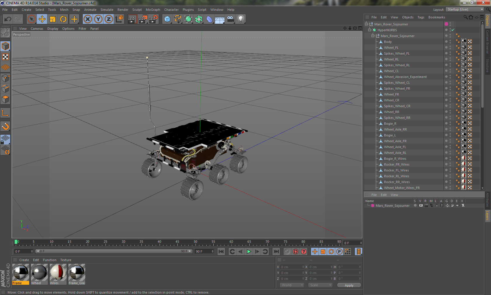
Task: Select the Wheel_Abrasion_Experiment object
Action: [405, 77]
